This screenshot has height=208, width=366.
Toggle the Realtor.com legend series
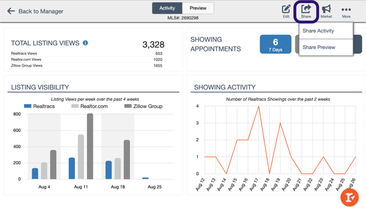click(89, 106)
